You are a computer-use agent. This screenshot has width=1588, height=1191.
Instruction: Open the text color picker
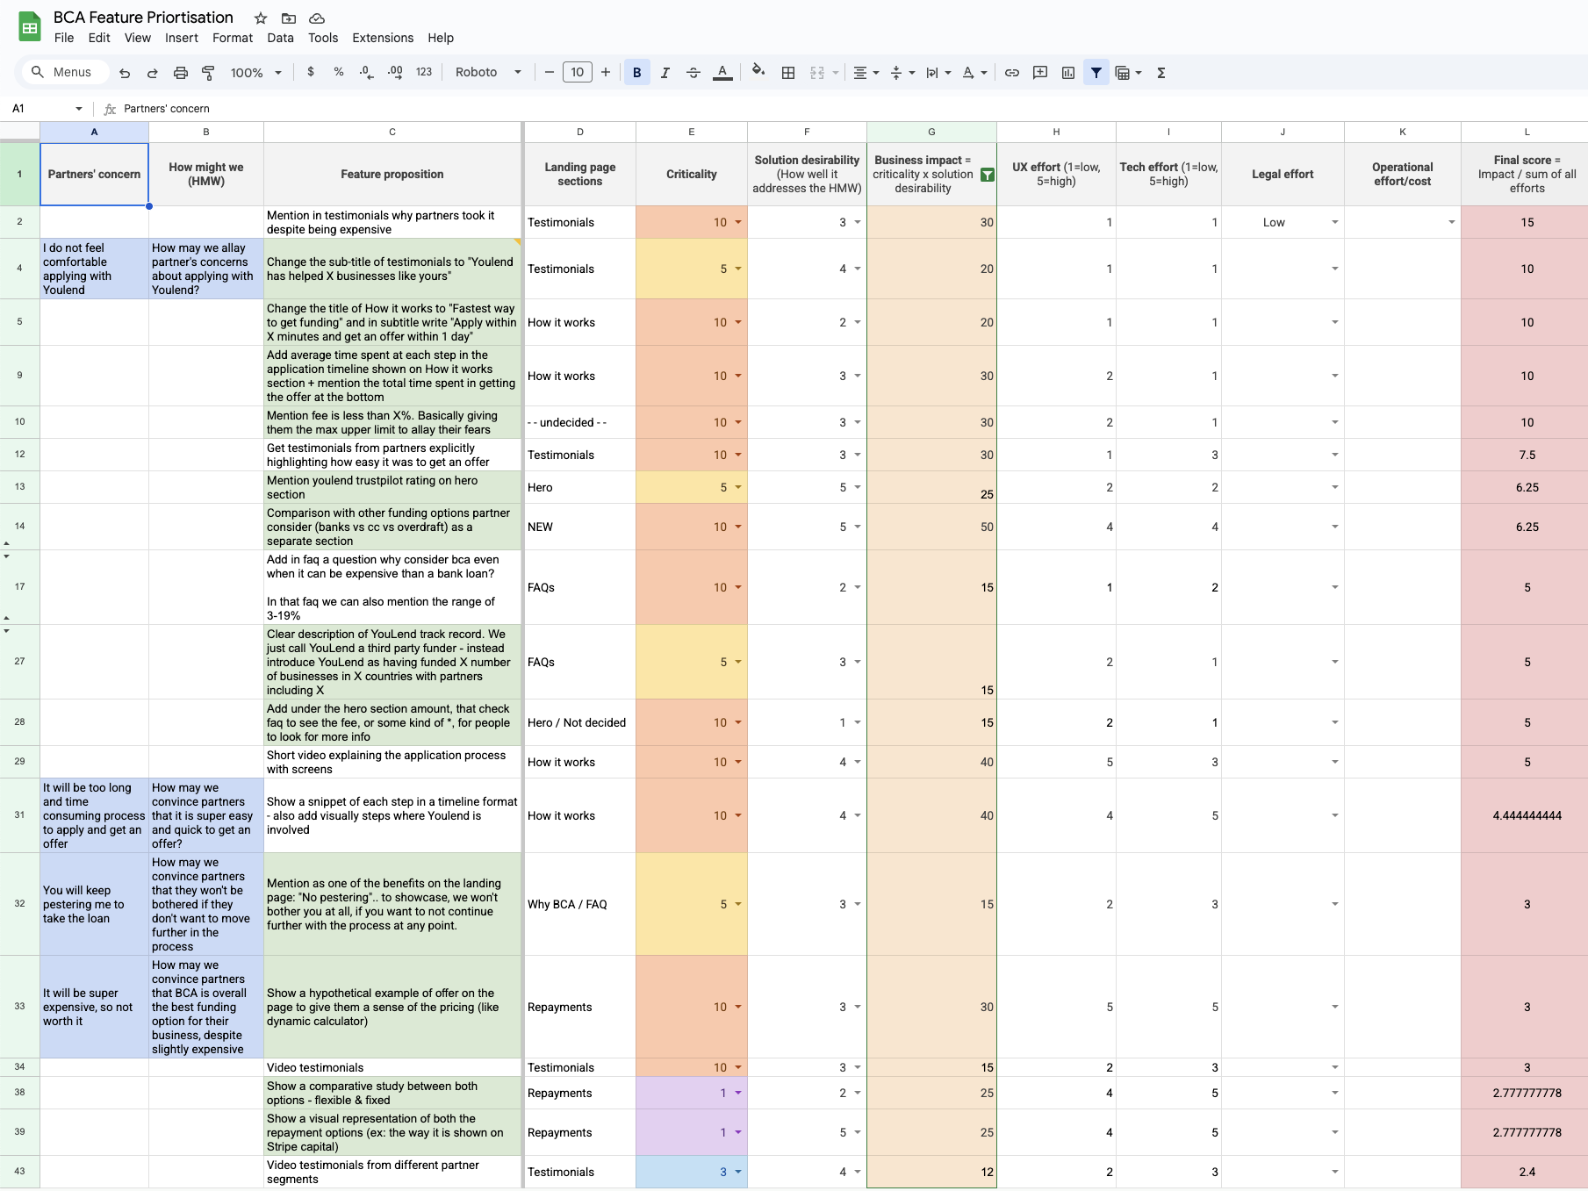[x=722, y=73]
